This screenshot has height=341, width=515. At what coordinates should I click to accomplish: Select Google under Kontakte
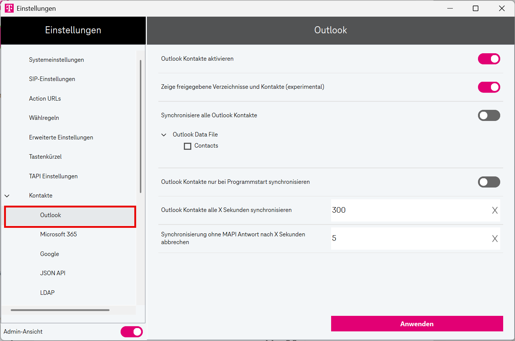click(50, 254)
